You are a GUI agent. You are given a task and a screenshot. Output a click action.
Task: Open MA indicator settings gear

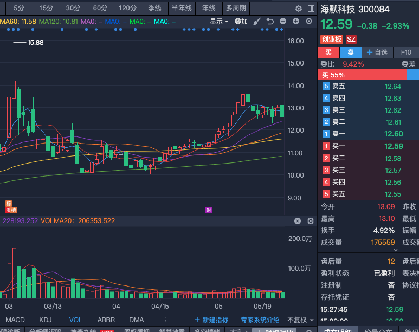tap(309, 21)
